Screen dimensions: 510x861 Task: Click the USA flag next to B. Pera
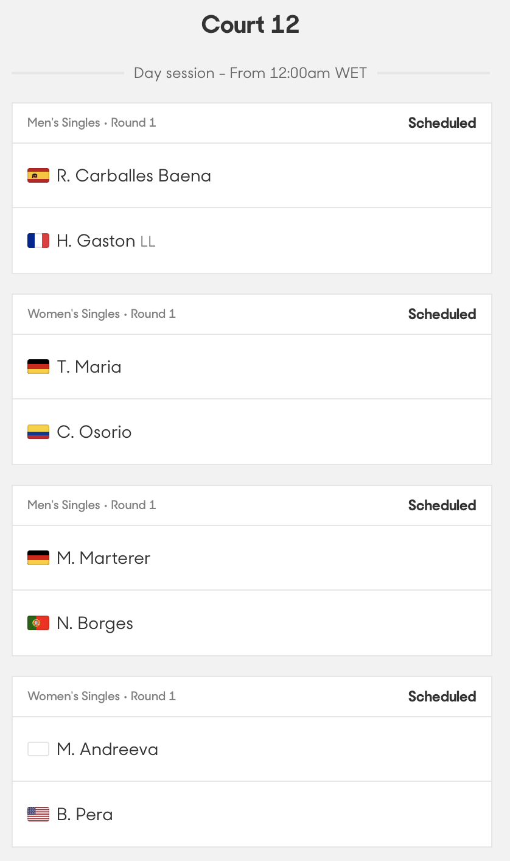tap(38, 815)
